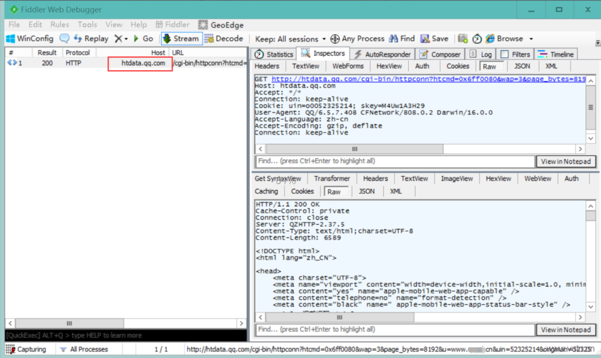601x358 pixels.
Task: Open the View menu
Action: pyautogui.click(x=114, y=24)
